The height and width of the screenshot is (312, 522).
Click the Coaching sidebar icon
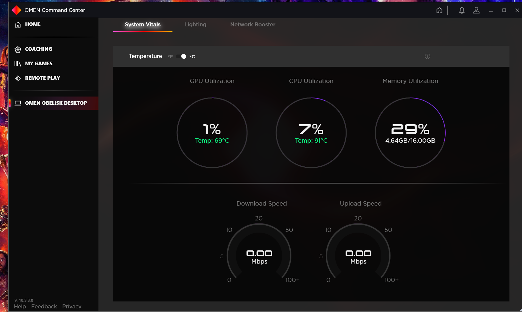(18, 49)
